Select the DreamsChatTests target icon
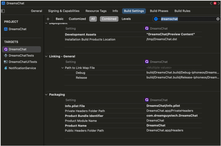Image resolution: width=221 pixels, height=146 pixels. pos(6,55)
